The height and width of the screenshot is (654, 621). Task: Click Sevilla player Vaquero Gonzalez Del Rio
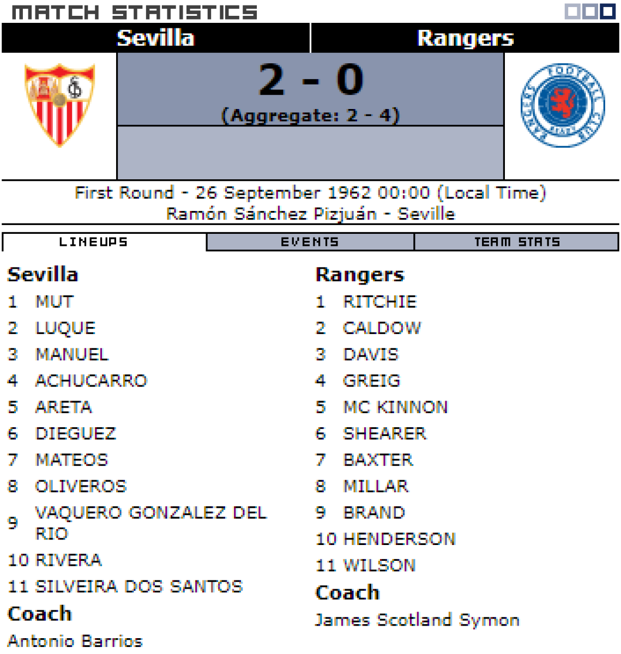[x=150, y=523]
